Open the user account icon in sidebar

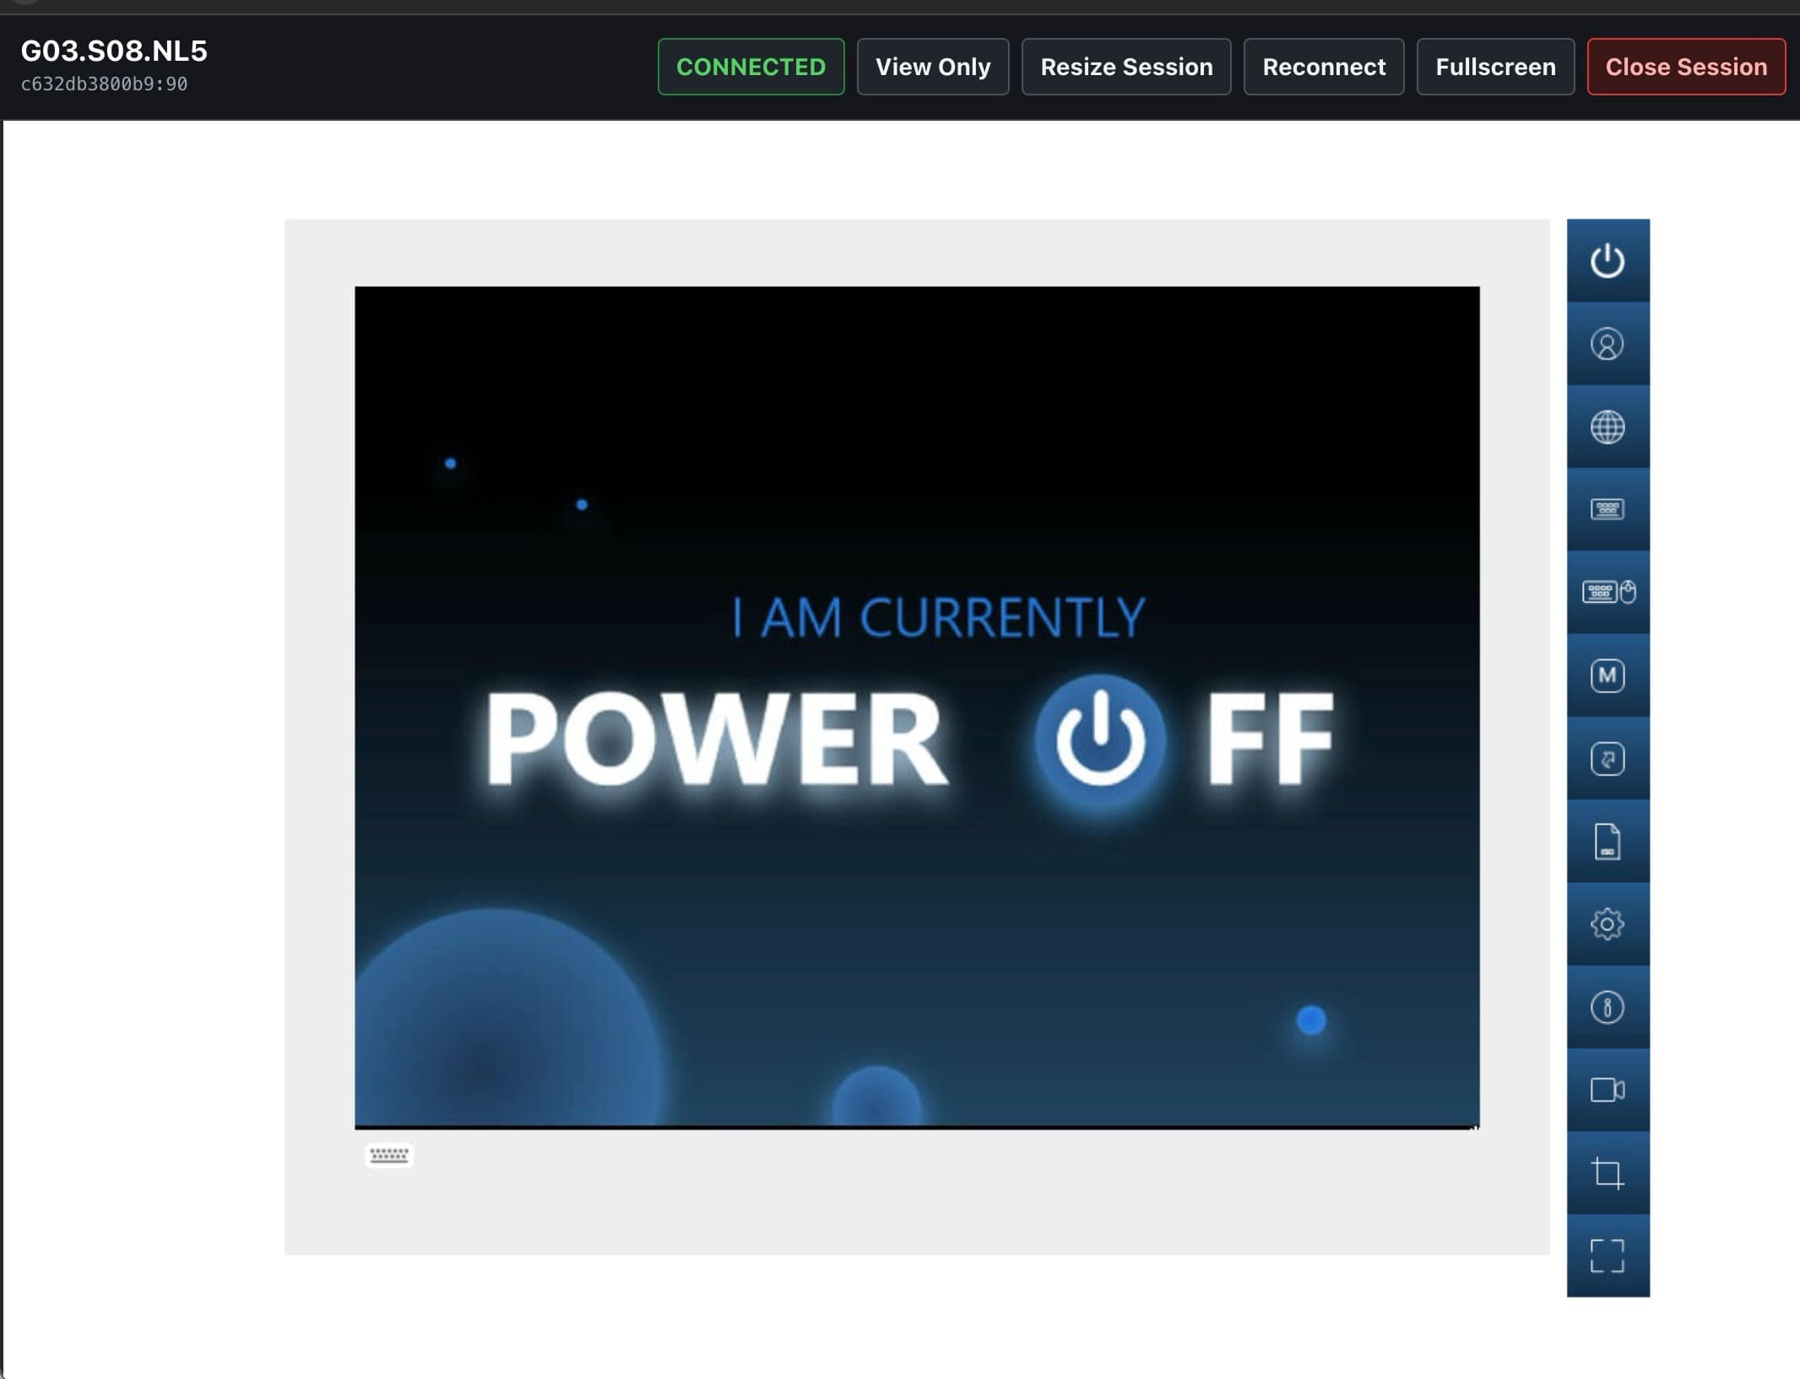pyautogui.click(x=1608, y=343)
